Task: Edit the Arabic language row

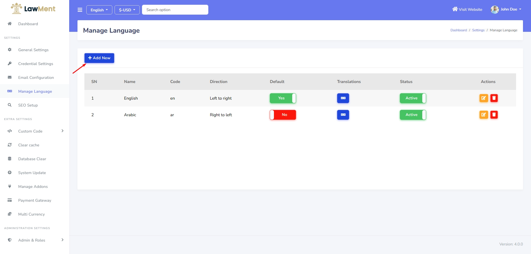Action: pos(483,115)
